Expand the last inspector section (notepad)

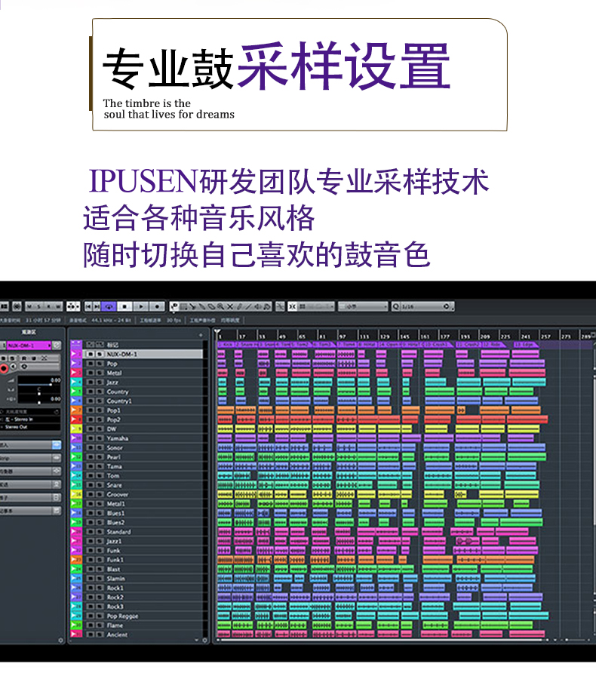[x=30, y=511]
